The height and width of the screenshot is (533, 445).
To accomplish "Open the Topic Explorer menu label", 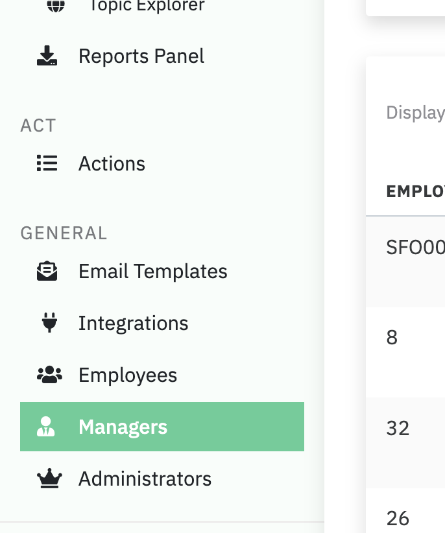I will (146, 6).
